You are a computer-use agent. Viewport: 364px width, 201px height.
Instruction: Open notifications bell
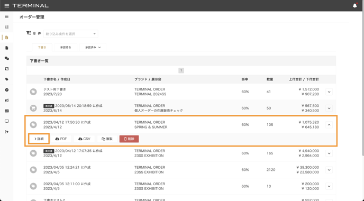(354, 6)
